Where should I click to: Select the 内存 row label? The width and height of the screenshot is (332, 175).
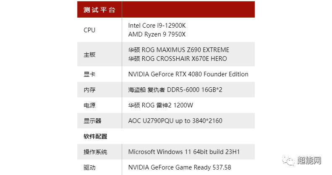(89, 90)
